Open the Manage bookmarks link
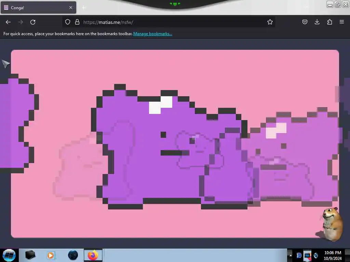This screenshot has height=262, width=350. (153, 34)
